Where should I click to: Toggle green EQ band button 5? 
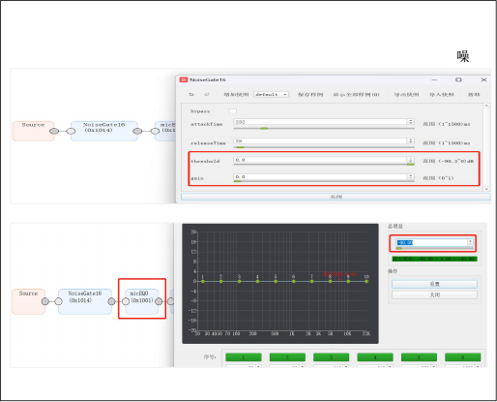click(419, 357)
